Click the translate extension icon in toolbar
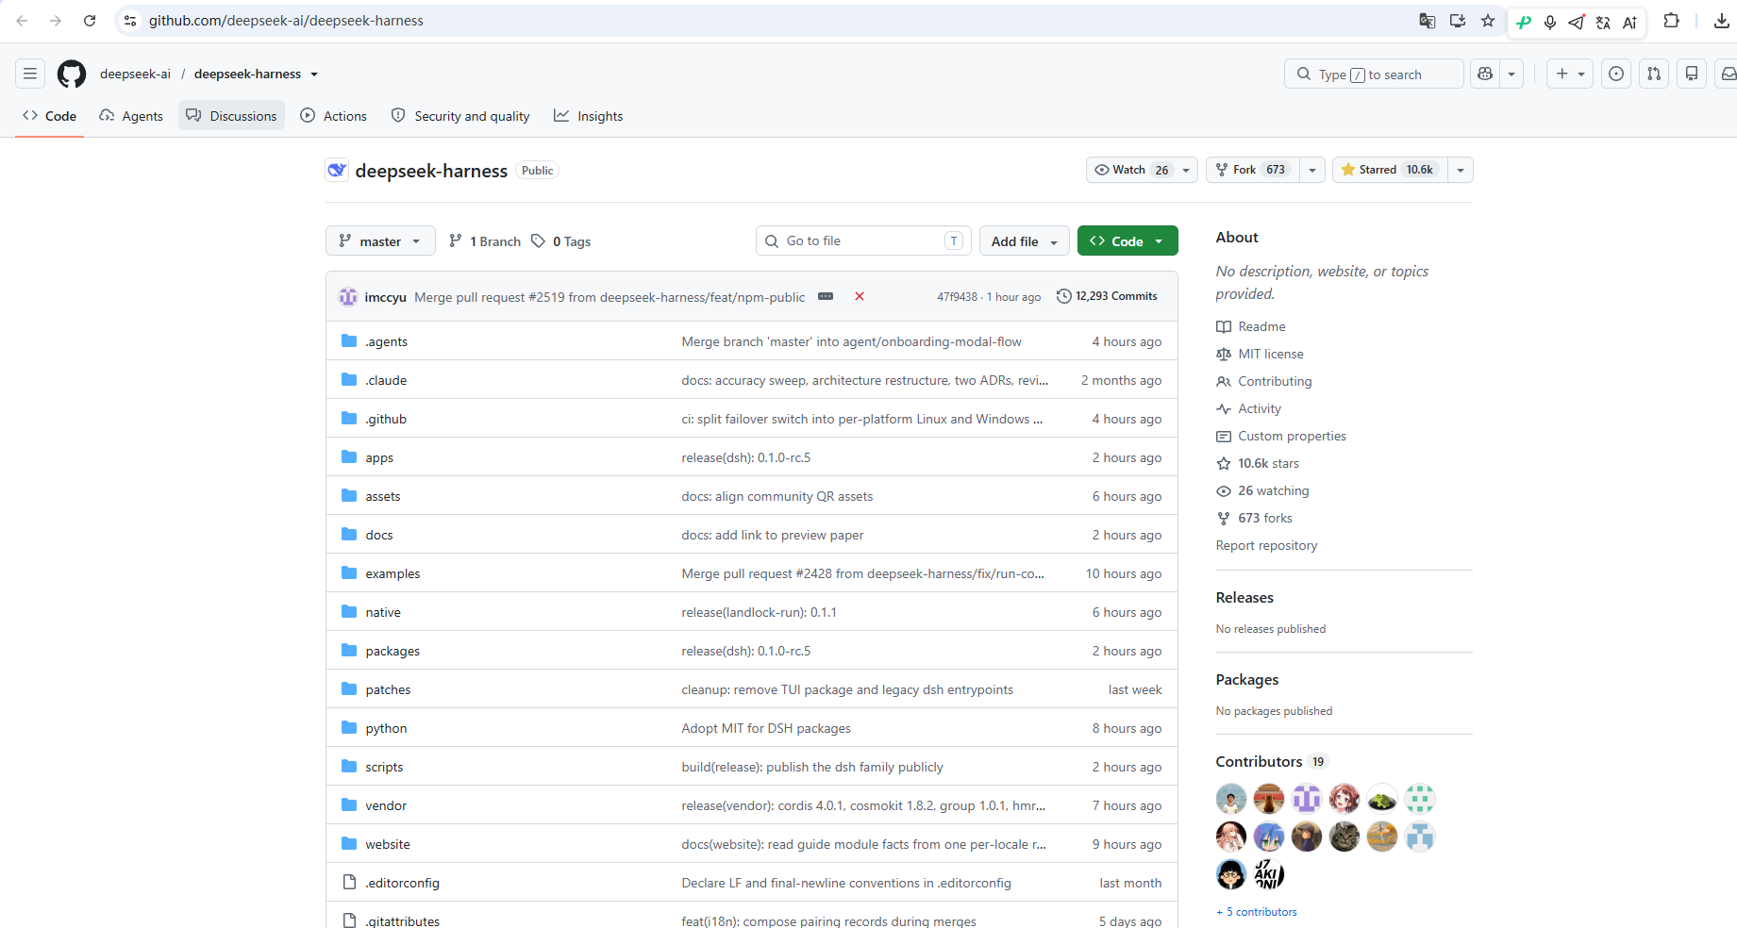The image size is (1737, 928). click(x=1603, y=22)
